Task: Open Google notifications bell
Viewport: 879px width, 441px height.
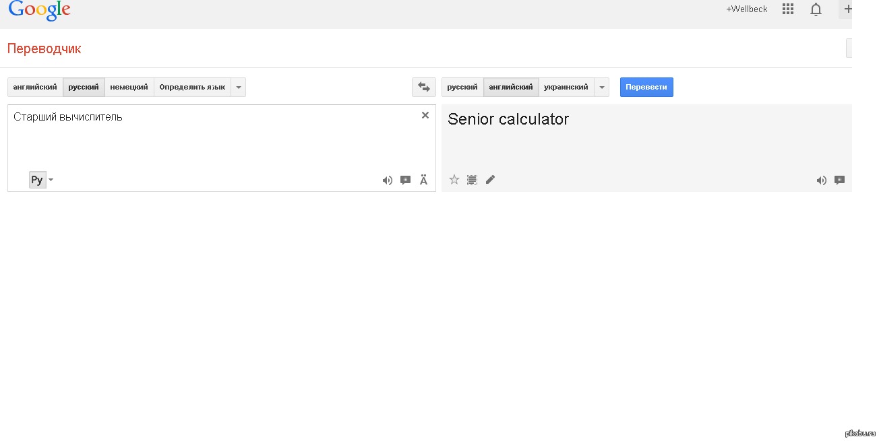Action: (816, 9)
